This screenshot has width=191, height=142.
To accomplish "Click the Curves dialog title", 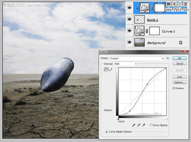I will pos(103,52).
